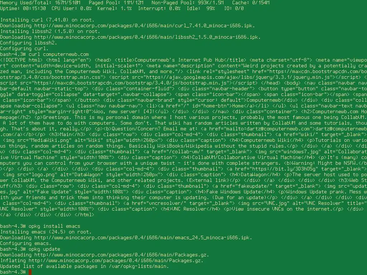Viewport: 367px width, 275px height.
Task: Click the Packages.gz URL on the Downloading line
Action: [121, 255]
